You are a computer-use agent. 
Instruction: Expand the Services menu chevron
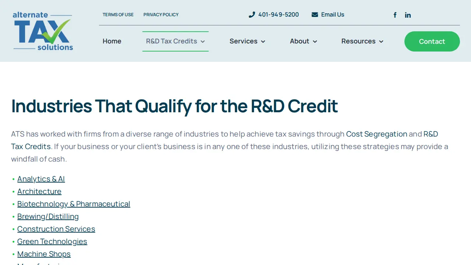point(263,42)
